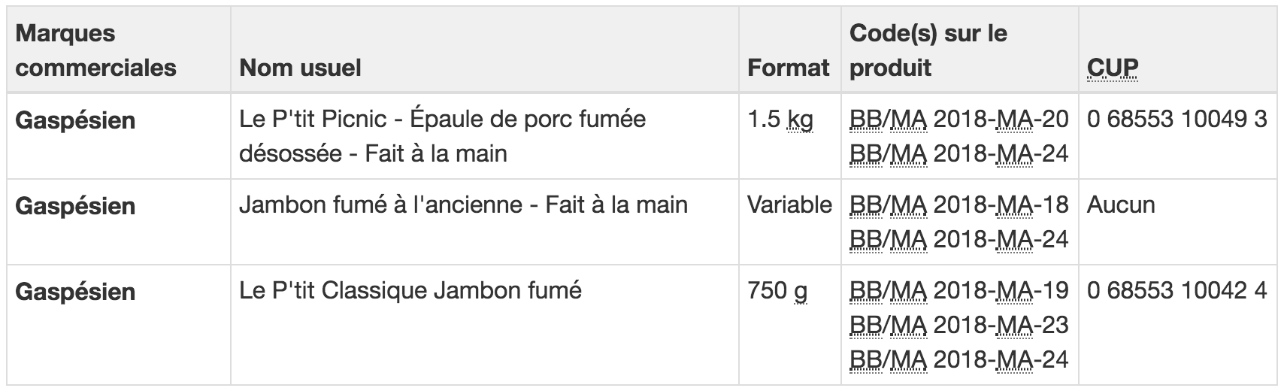Click the Marques commerciales column header

tap(96, 50)
